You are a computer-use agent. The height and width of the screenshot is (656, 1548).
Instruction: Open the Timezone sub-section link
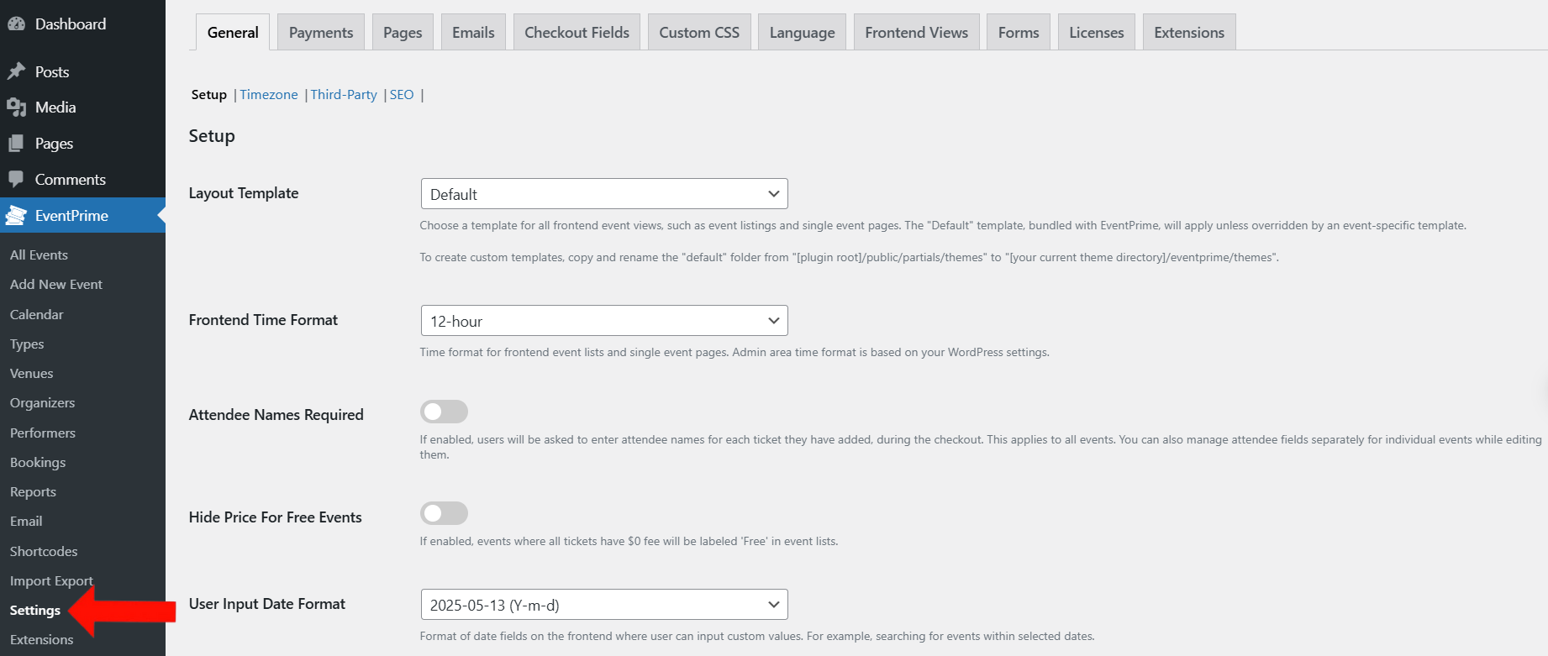269,94
